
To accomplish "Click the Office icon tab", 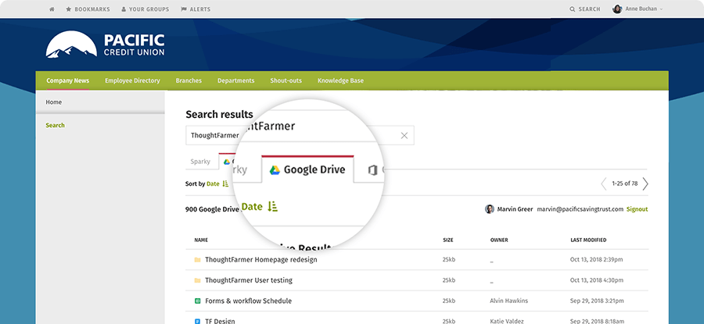I will coord(372,170).
